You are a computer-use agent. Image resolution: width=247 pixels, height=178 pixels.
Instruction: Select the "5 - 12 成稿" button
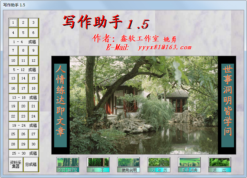24,70
